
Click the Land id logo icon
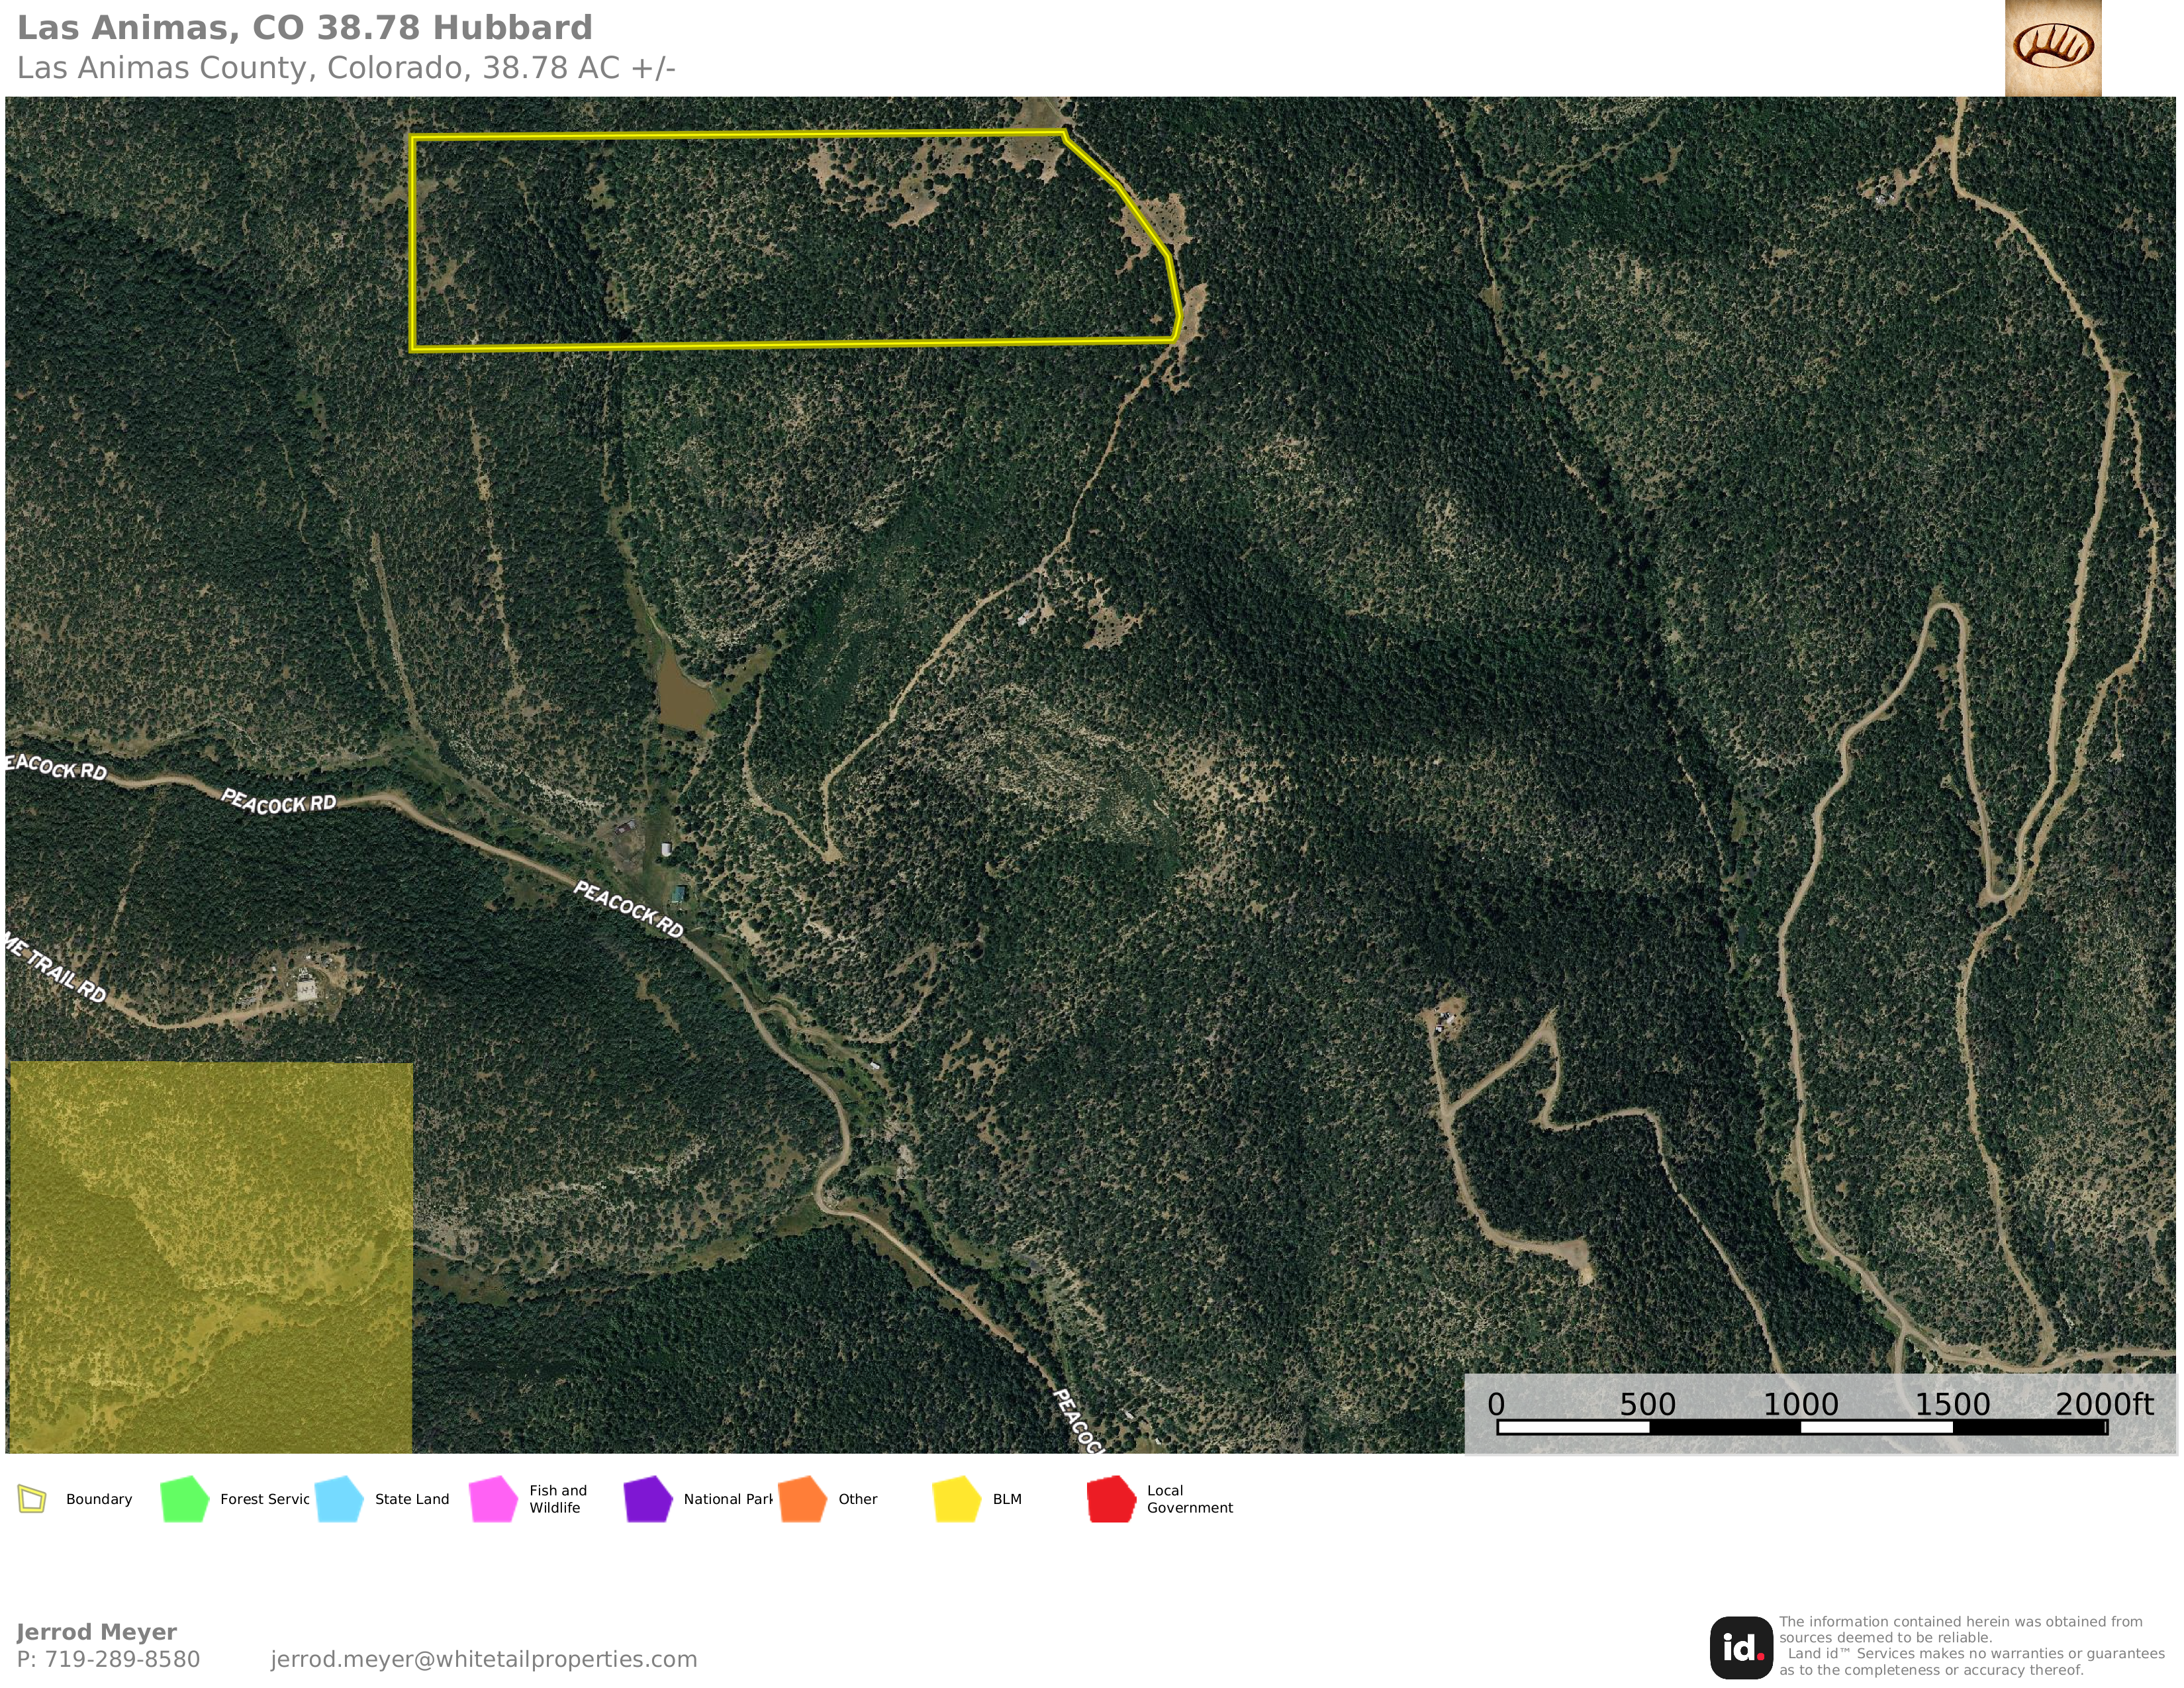point(1741,1647)
